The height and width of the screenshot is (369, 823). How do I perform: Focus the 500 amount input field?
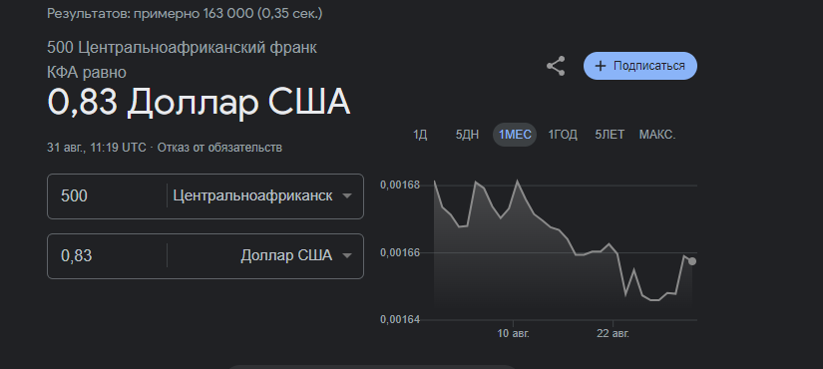tap(107, 195)
